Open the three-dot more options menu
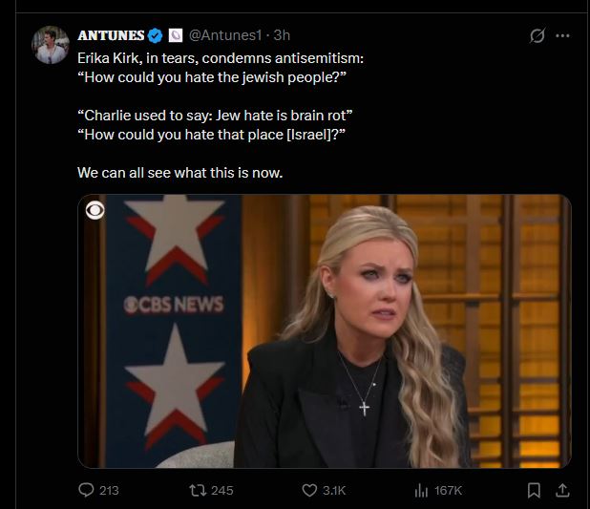The image size is (590, 509). point(562,36)
